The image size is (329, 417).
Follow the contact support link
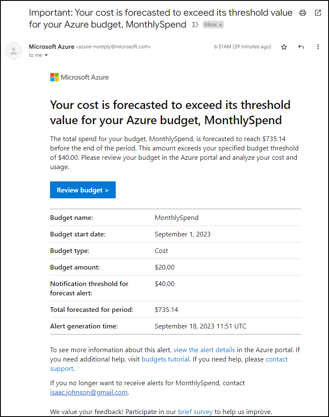coord(169,364)
